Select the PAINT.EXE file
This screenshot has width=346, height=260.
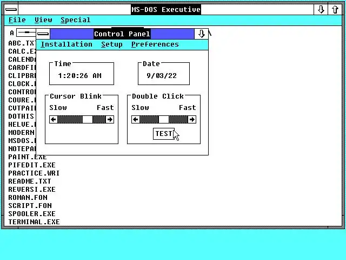coord(28,157)
